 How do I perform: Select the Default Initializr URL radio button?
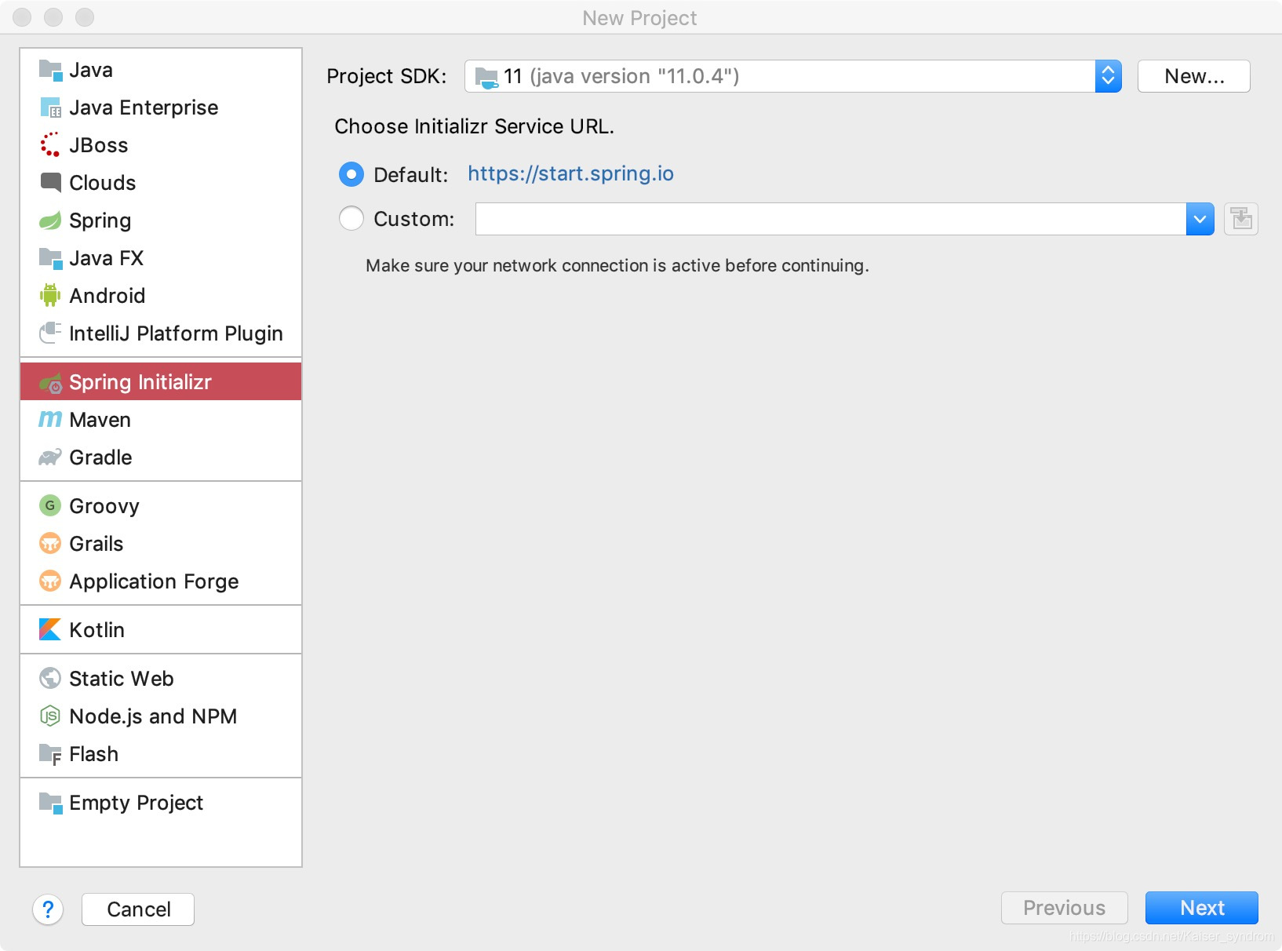(351, 174)
